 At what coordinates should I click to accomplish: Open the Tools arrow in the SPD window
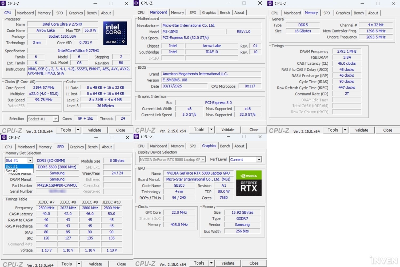tap(79, 264)
